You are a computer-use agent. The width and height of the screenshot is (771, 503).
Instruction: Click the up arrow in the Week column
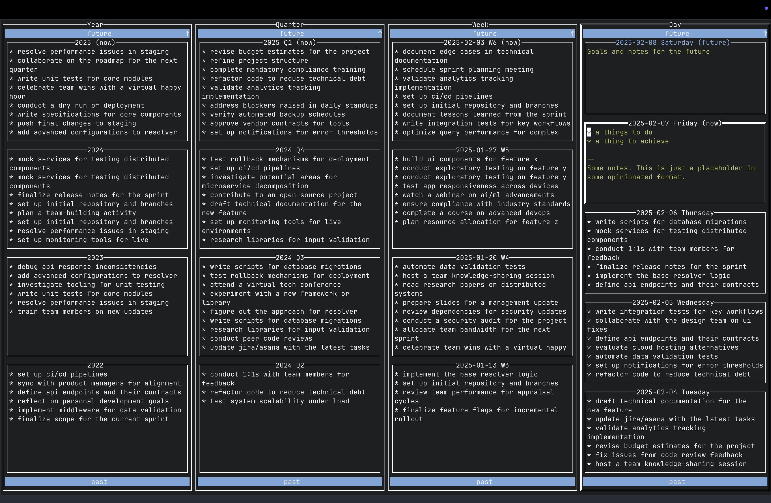click(x=572, y=33)
